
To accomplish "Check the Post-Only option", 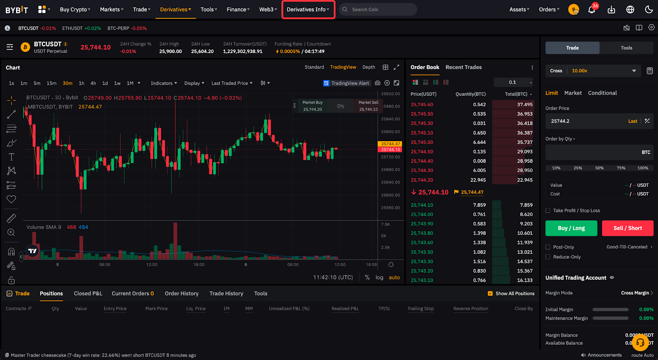I will 548,247.
